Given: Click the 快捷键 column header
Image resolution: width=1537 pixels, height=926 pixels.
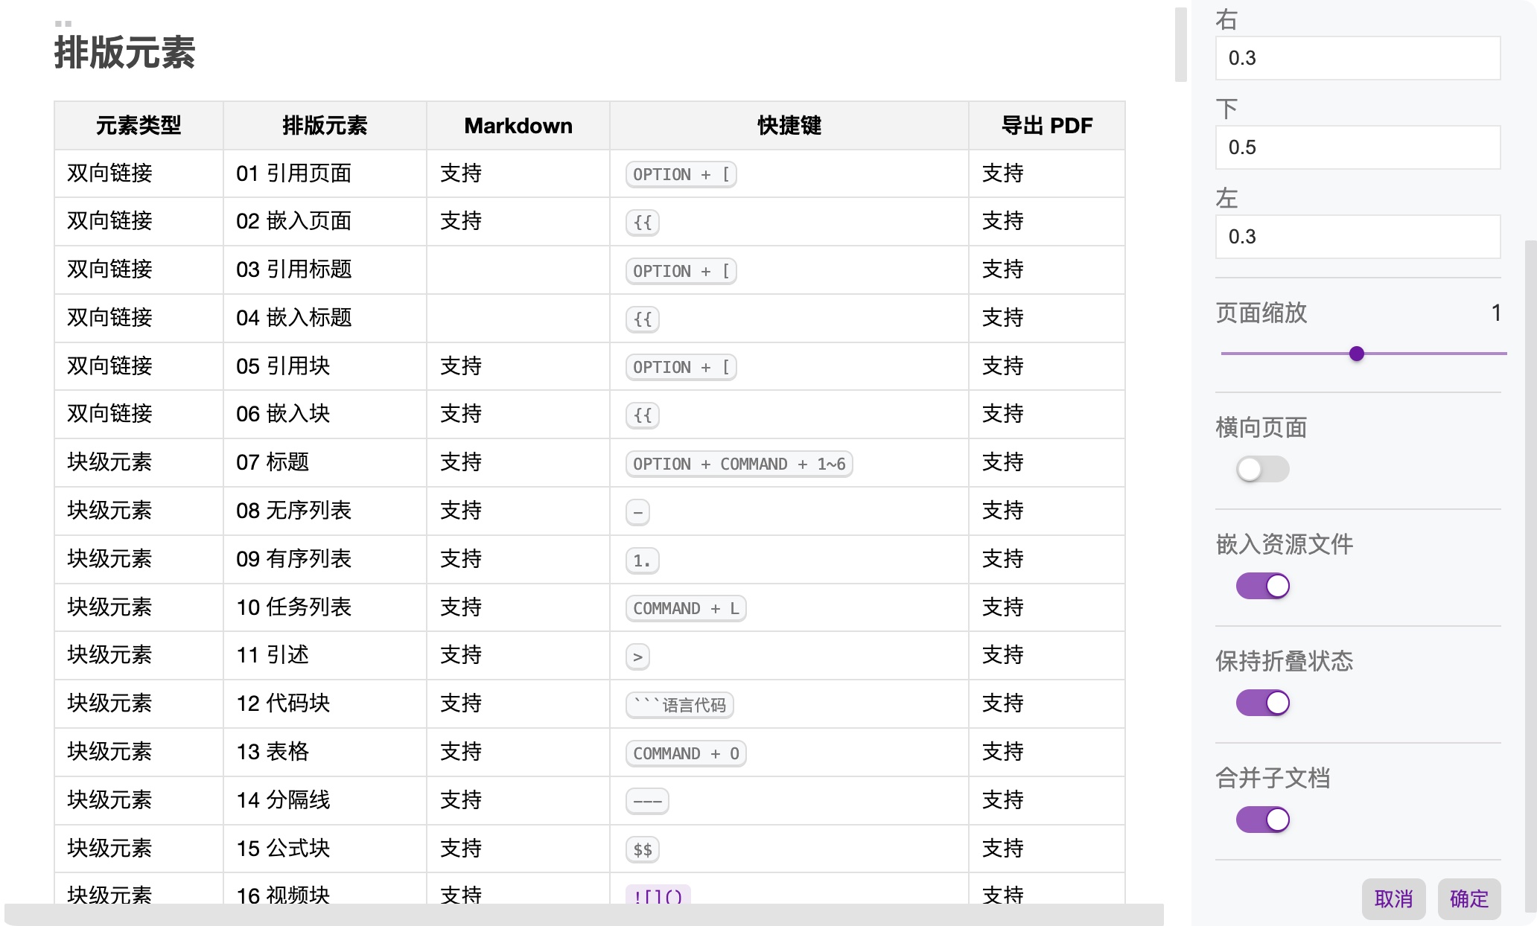Looking at the screenshot, I should click(x=788, y=125).
